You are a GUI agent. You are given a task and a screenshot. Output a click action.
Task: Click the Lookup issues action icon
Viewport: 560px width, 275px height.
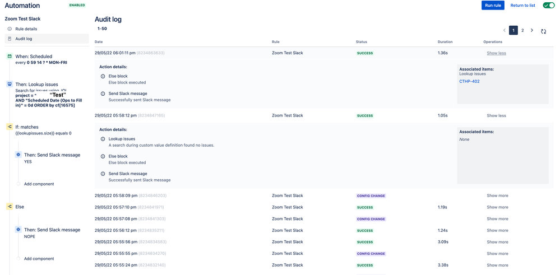tap(10, 84)
